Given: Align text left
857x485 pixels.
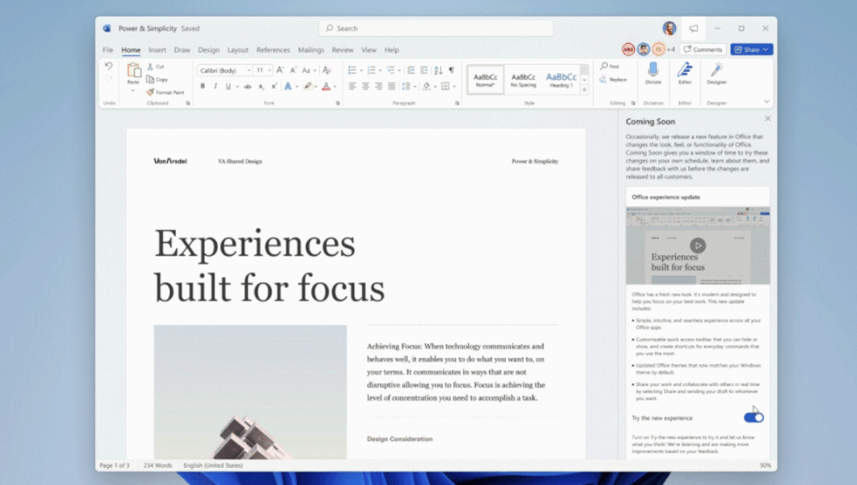Looking at the screenshot, I should tap(353, 86).
